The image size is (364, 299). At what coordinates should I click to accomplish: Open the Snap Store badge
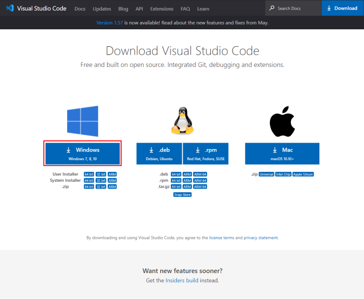[182, 194]
